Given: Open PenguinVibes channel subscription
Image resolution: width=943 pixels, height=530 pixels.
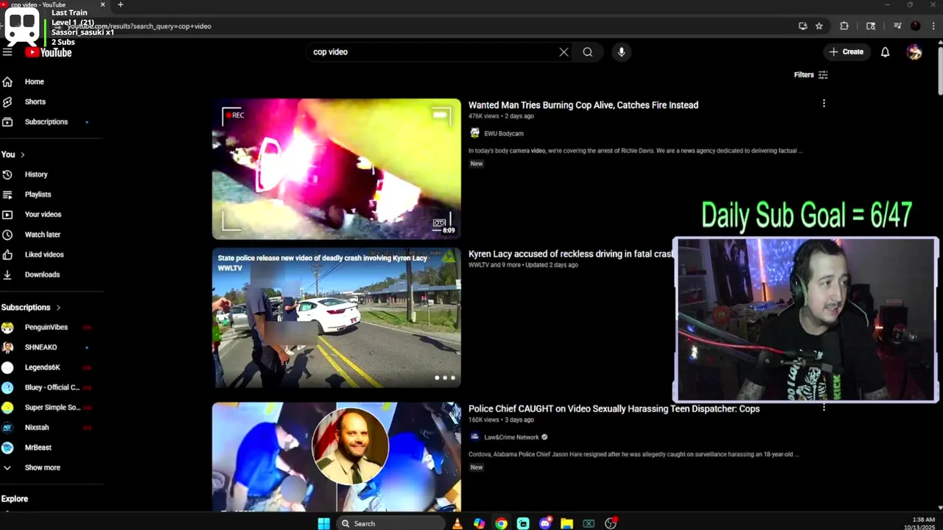Looking at the screenshot, I should coord(46,327).
